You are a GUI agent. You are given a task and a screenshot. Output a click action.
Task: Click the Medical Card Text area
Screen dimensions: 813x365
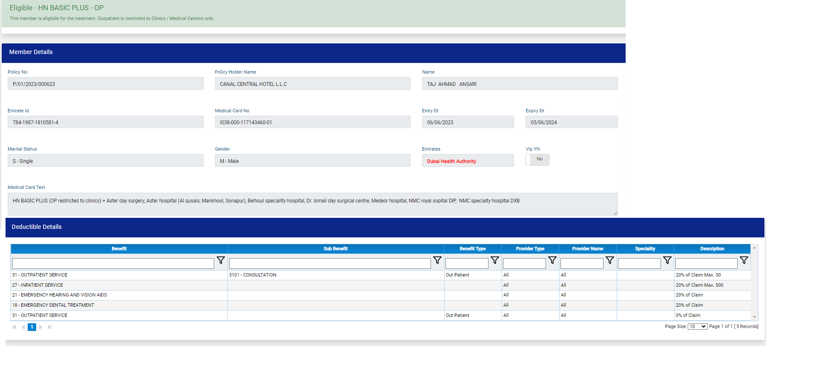[x=312, y=204]
